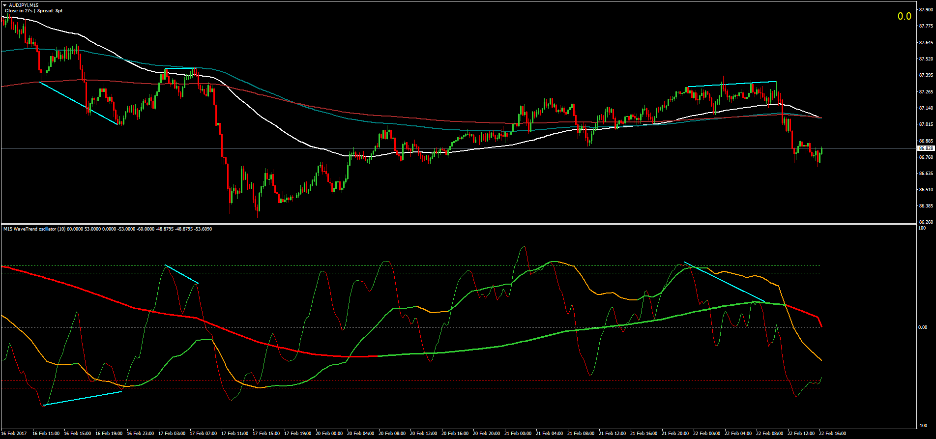The height and width of the screenshot is (439, 936).
Task: Click the '21 Feb 04:00' time label
Action: coord(549,434)
